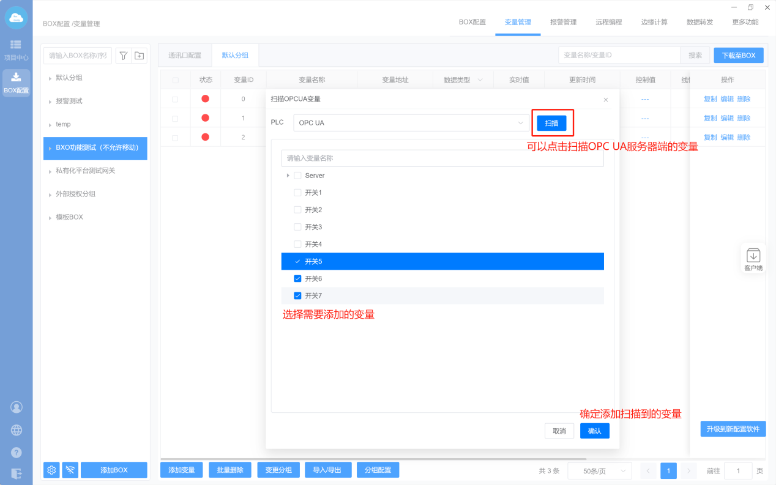
Task: Open the 50条/页 page size dropdown
Action: pos(599,471)
